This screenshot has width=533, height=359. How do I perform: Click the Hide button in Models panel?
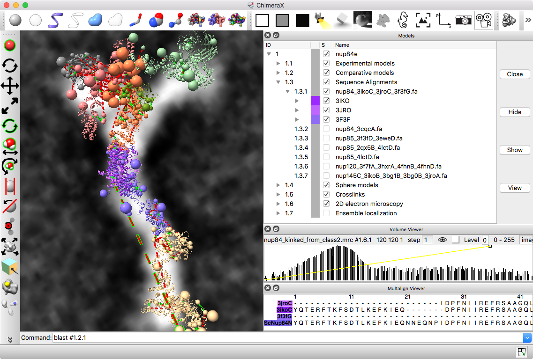pyautogui.click(x=514, y=112)
